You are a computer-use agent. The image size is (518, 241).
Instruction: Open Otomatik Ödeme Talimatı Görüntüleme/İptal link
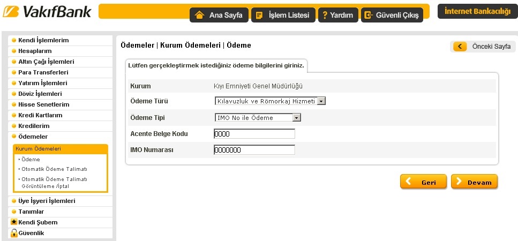coord(54,182)
